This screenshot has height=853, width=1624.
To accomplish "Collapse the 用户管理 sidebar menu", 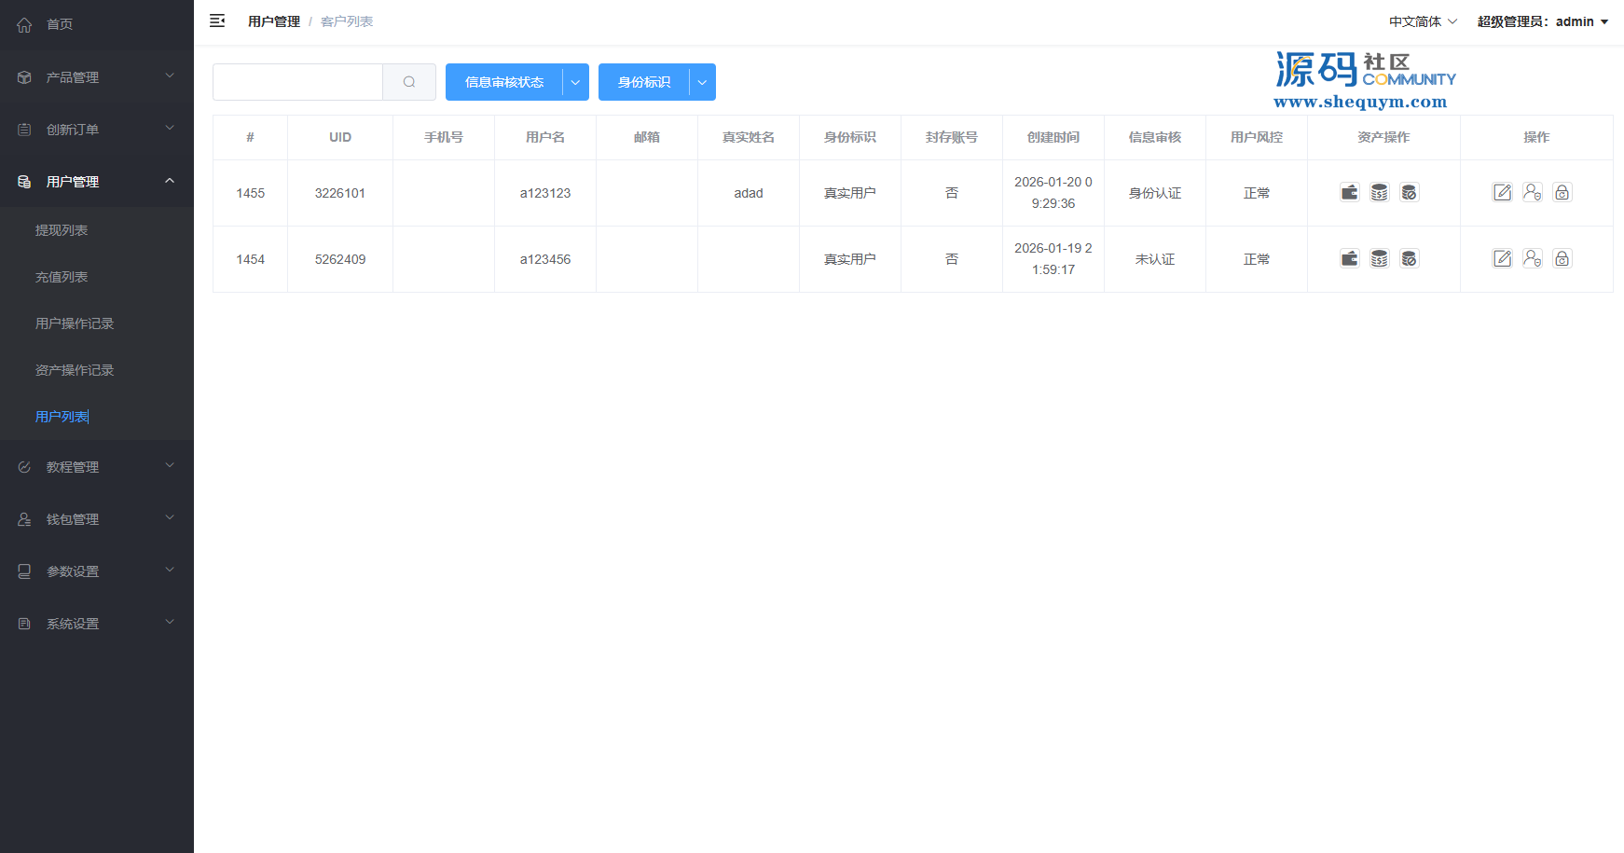I will click(97, 181).
